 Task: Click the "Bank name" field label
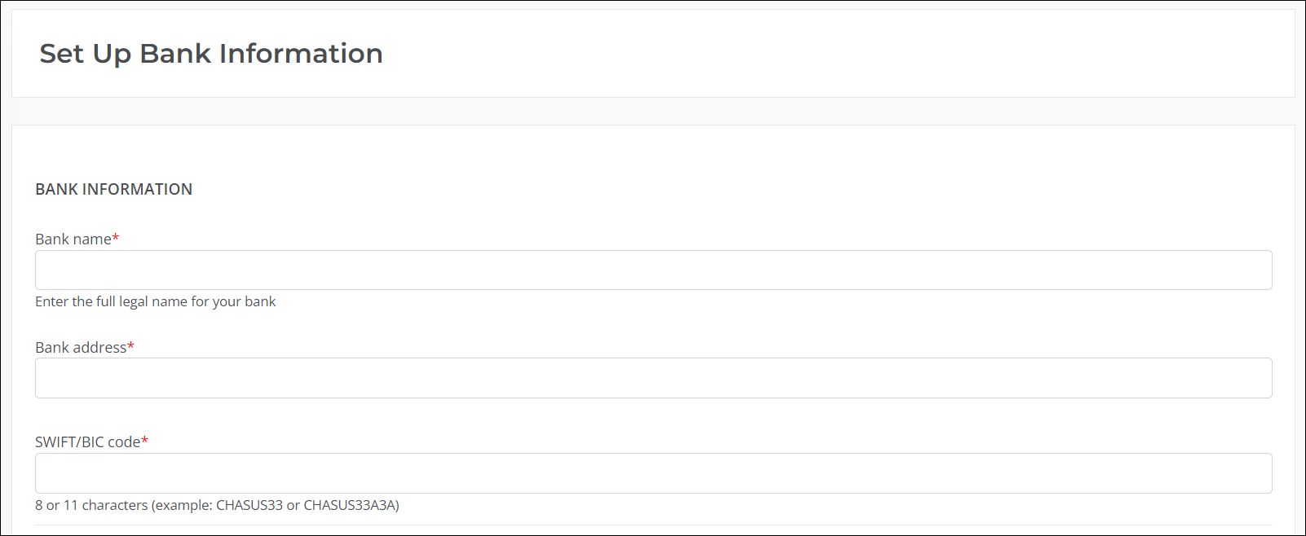pos(73,239)
